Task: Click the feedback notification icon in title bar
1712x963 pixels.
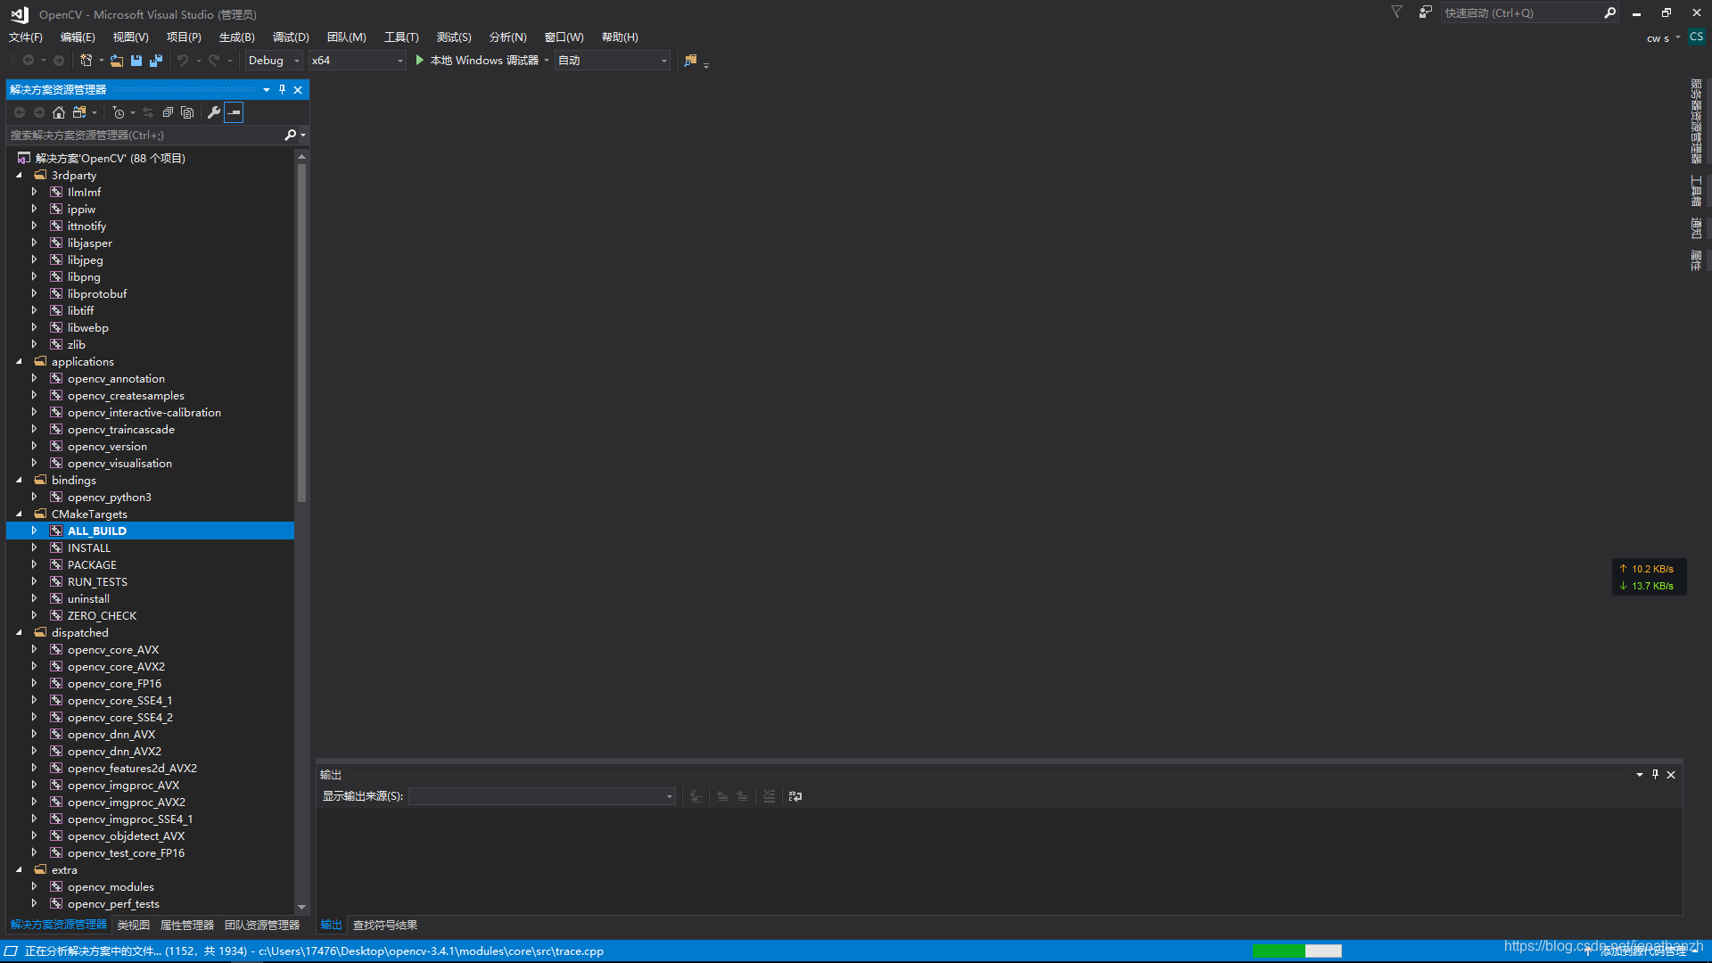Action: (x=1425, y=12)
